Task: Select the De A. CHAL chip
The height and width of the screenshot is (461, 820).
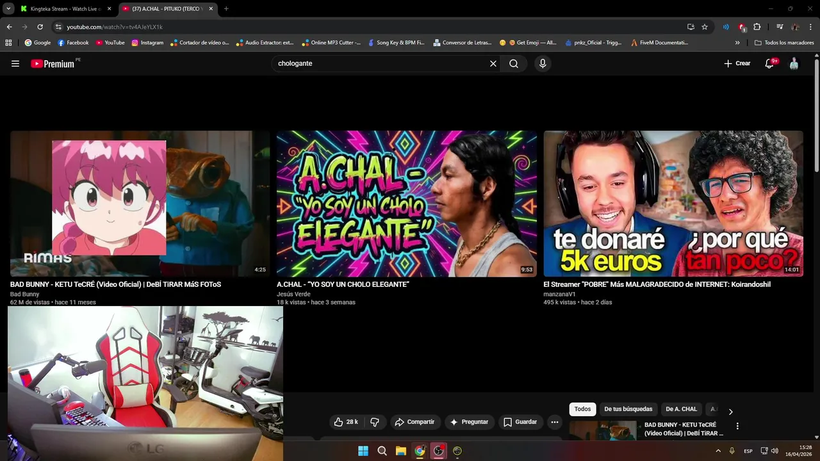Action: click(x=681, y=409)
